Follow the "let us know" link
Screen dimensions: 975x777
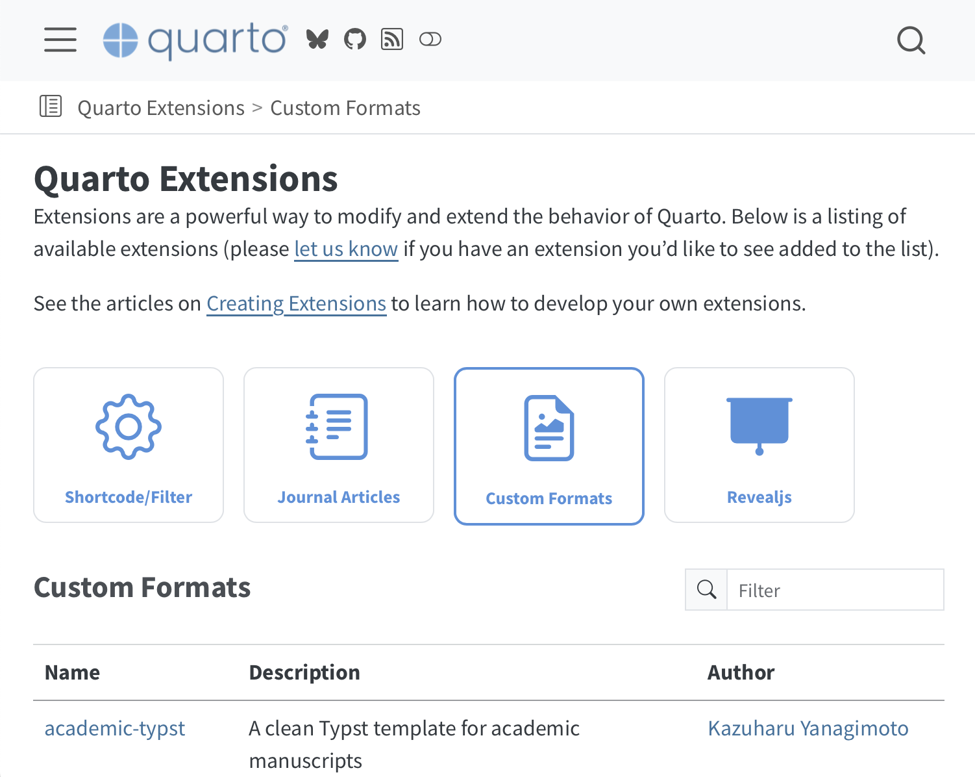point(346,249)
